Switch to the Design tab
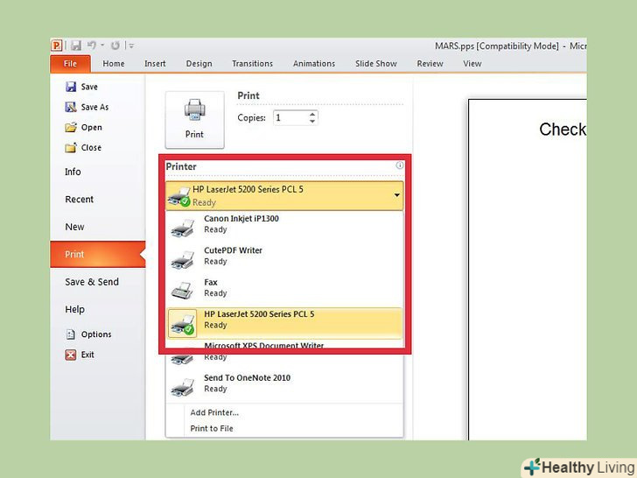Viewport: 637px width, 478px height. click(199, 64)
